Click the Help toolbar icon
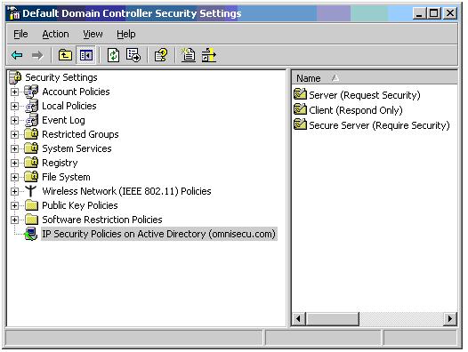468x352 pixels. 161,55
